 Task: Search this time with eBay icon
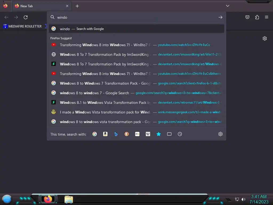137,134
